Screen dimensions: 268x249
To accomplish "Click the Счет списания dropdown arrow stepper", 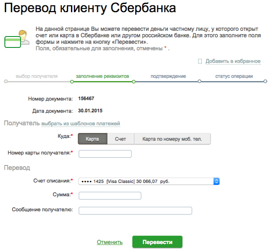I will pyautogui.click(x=216, y=181).
